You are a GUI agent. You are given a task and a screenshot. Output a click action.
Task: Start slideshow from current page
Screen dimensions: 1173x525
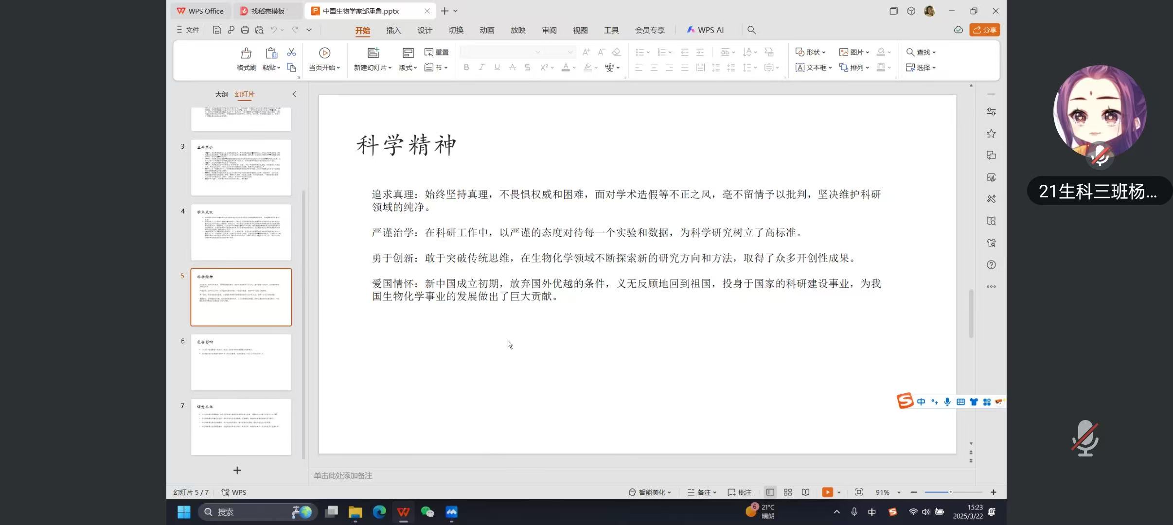(x=324, y=53)
